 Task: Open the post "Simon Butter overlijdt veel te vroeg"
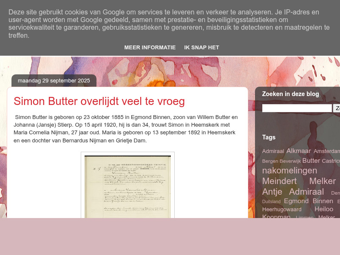point(99,101)
